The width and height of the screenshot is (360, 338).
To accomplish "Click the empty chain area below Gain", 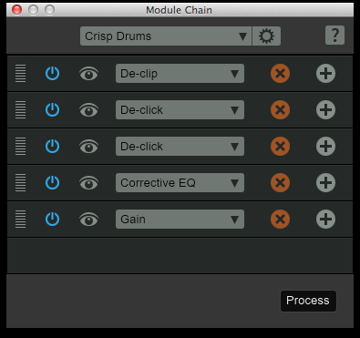I will (x=180, y=256).
